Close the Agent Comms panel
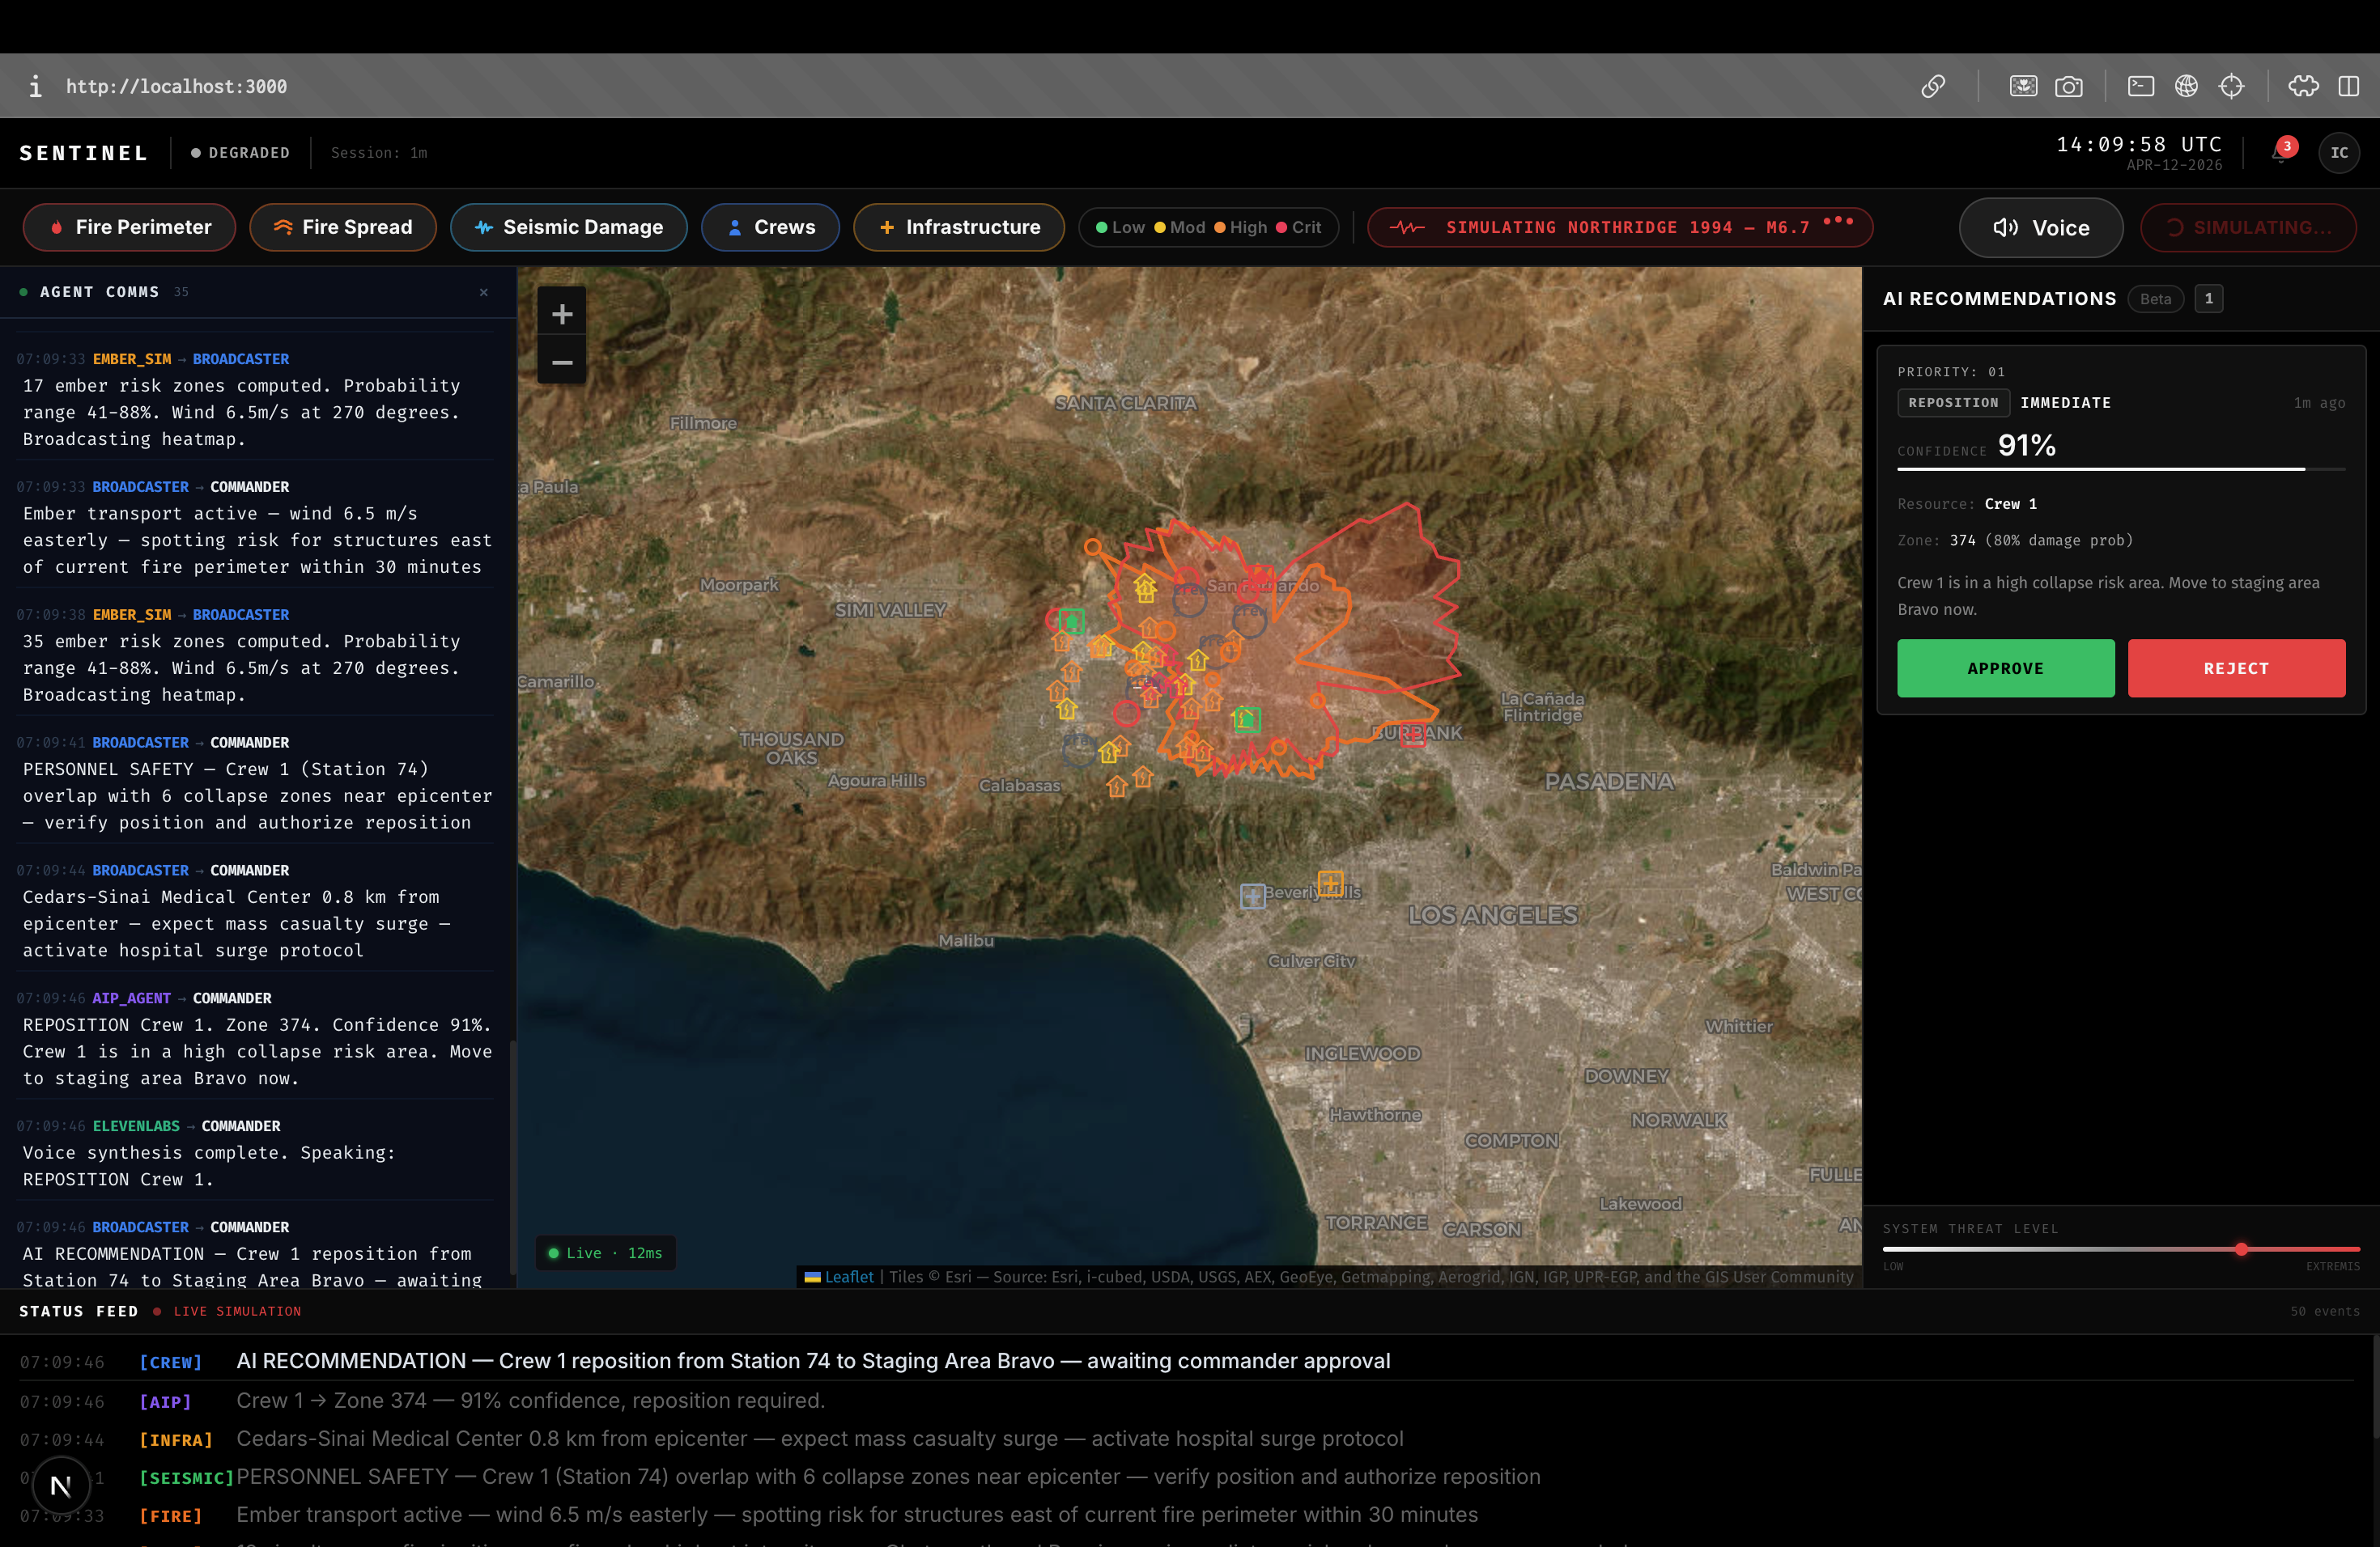This screenshot has height=1547, width=2380. tap(484, 293)
